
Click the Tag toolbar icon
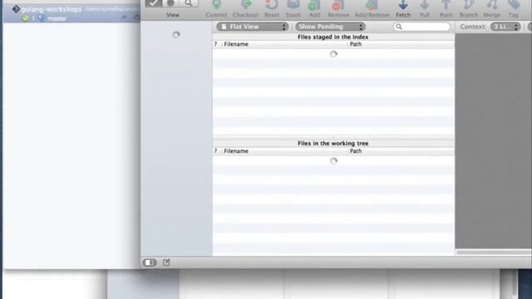click(x=514, y=5)
